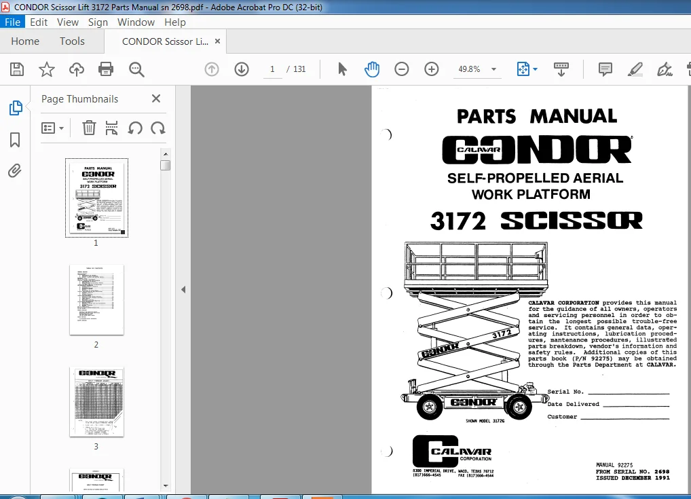Open the Attachments paperclip panel
The height and width of the screenshot is (499, 691).
pos(14,171)
